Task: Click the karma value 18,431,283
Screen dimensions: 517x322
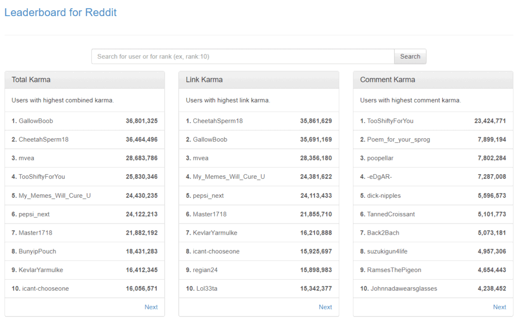Action: [141, 251]
